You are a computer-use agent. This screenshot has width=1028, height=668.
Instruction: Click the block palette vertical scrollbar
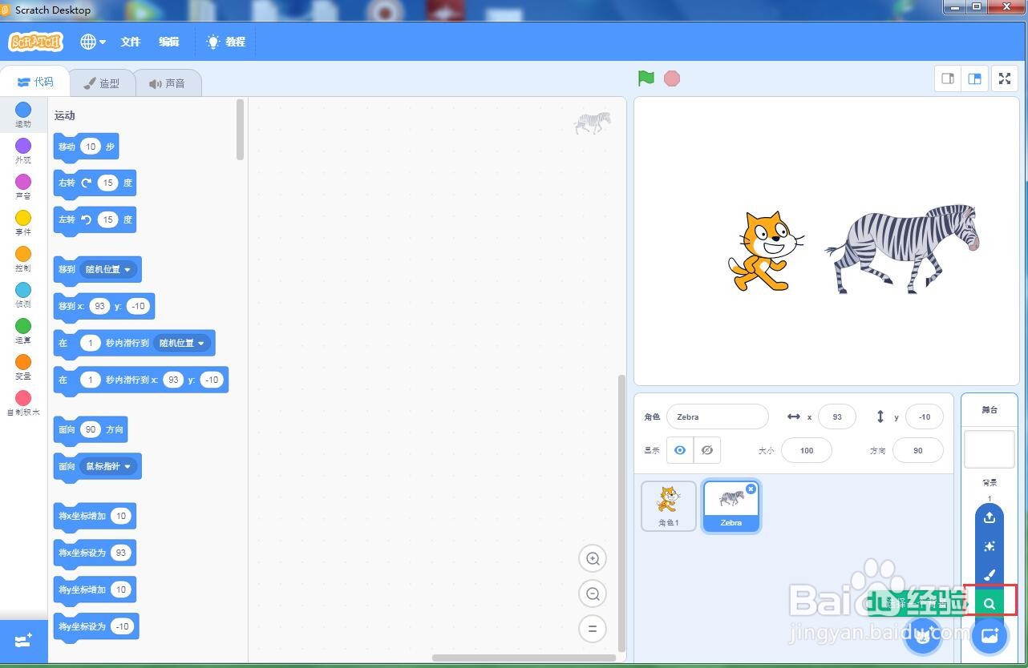pyautogui.click(x=241, y=130)
